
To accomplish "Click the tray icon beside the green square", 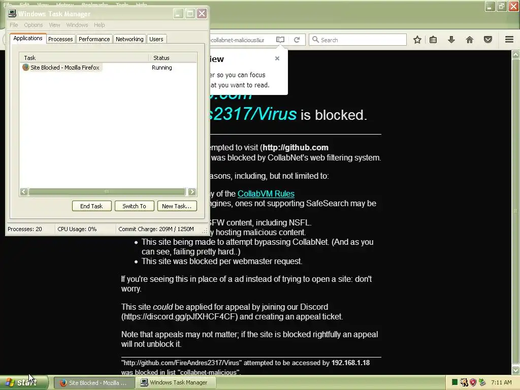I will [x=464, y=382].
